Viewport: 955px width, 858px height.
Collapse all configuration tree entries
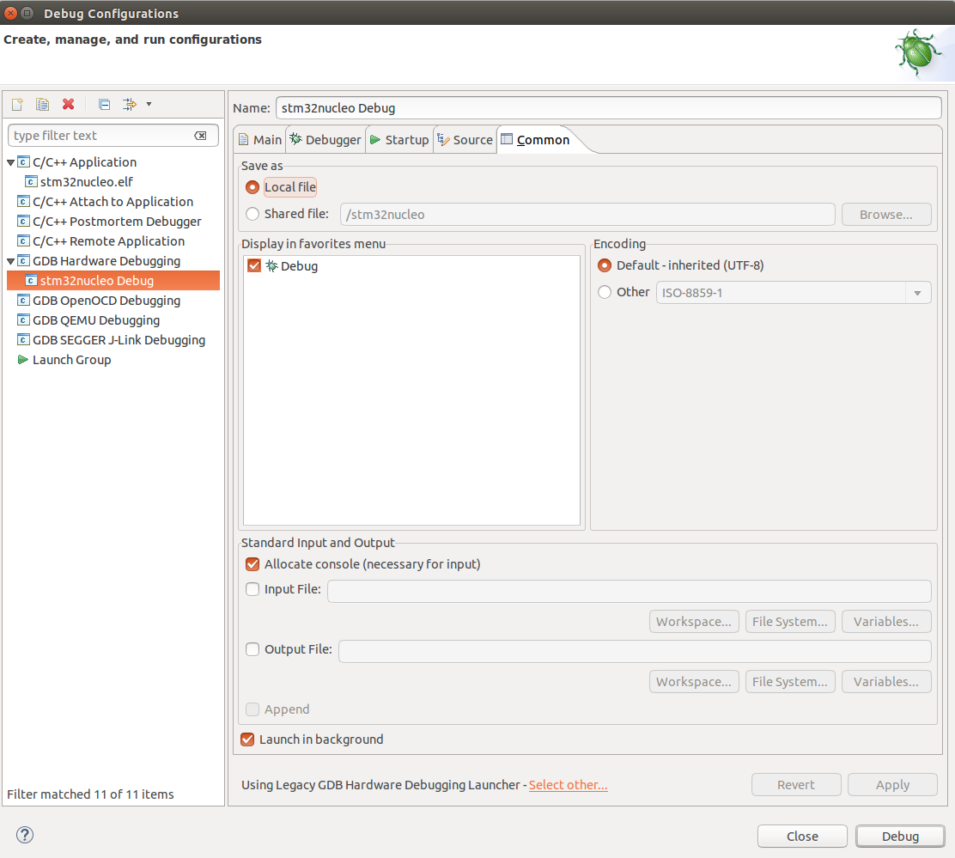[x=103, y=104]
